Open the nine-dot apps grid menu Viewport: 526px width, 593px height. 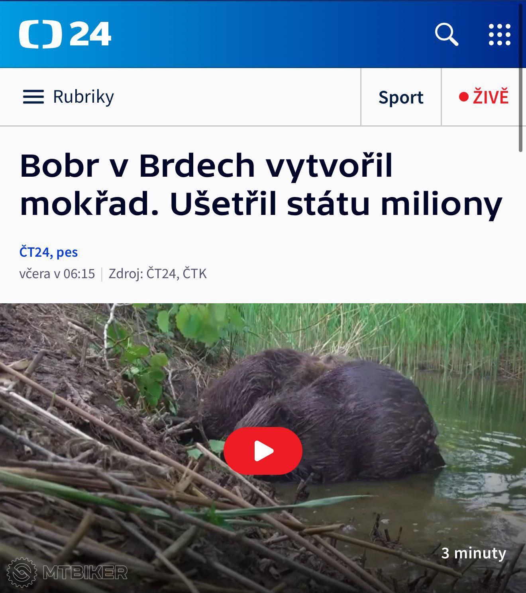(500, 35)
